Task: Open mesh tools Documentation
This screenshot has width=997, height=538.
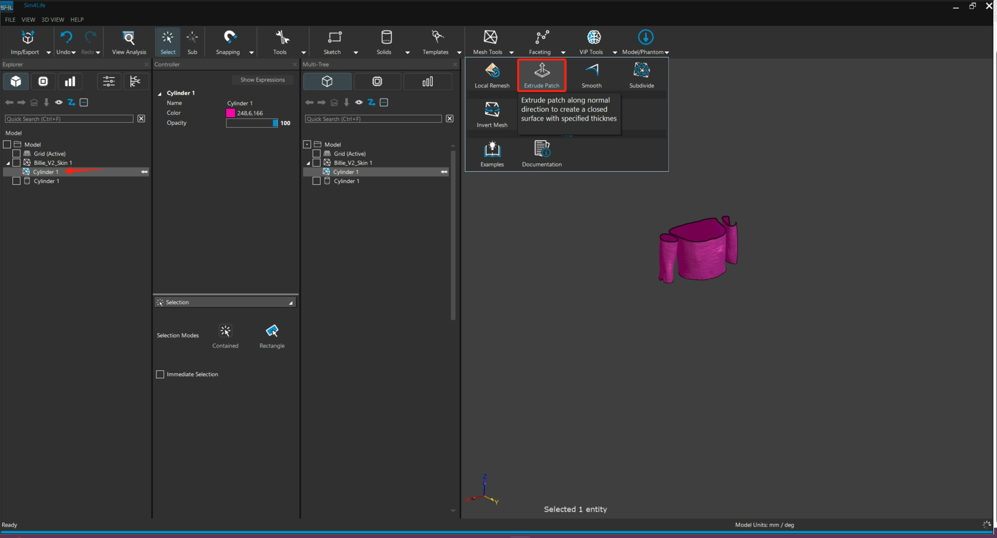Action: pyautogui.click(x=541, y=153)
